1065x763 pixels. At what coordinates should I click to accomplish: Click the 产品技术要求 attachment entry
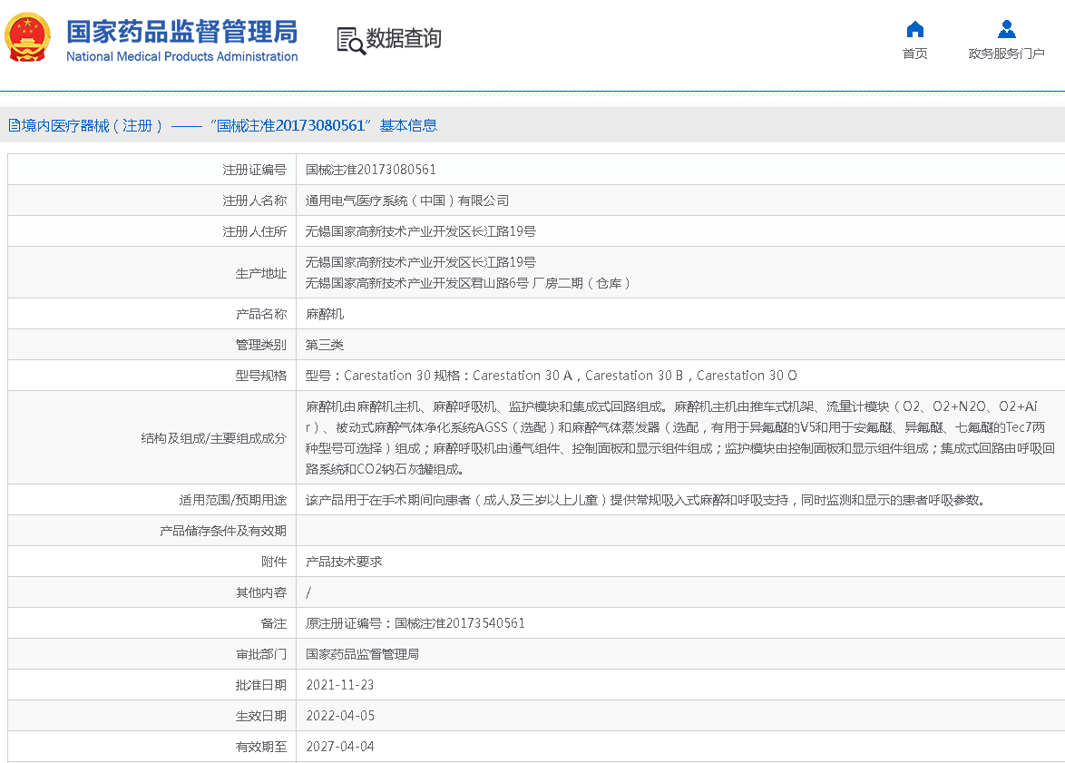click(344, 562)
